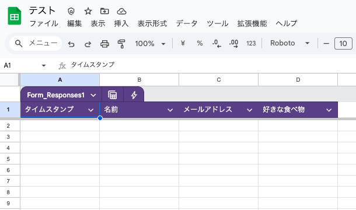
Task: Open the 表示 menu
Action: [98, 23]
